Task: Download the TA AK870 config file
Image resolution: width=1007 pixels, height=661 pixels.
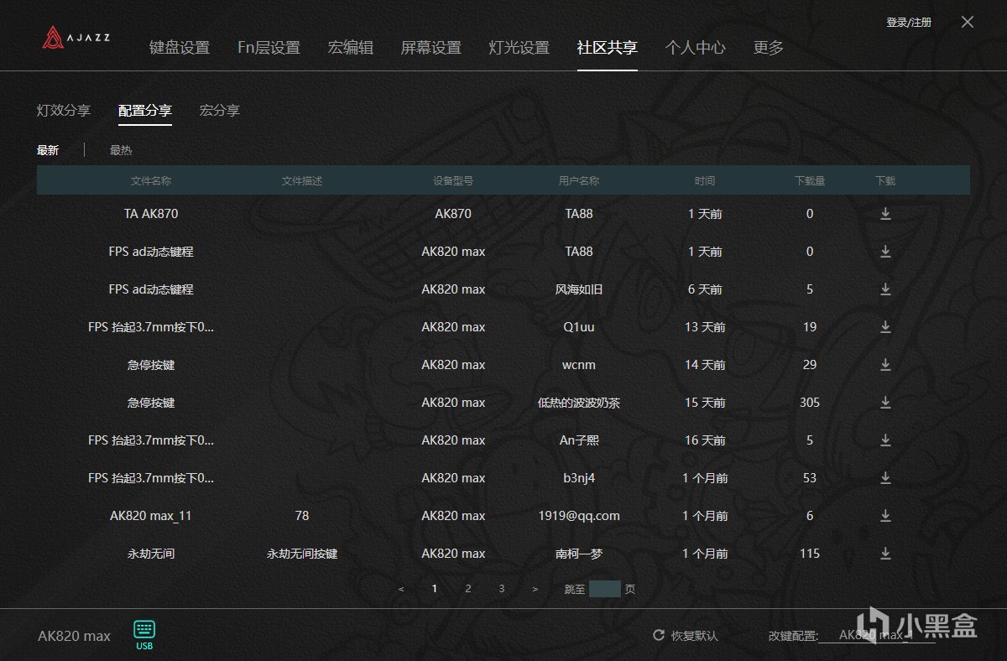Action: pos(885,214)
